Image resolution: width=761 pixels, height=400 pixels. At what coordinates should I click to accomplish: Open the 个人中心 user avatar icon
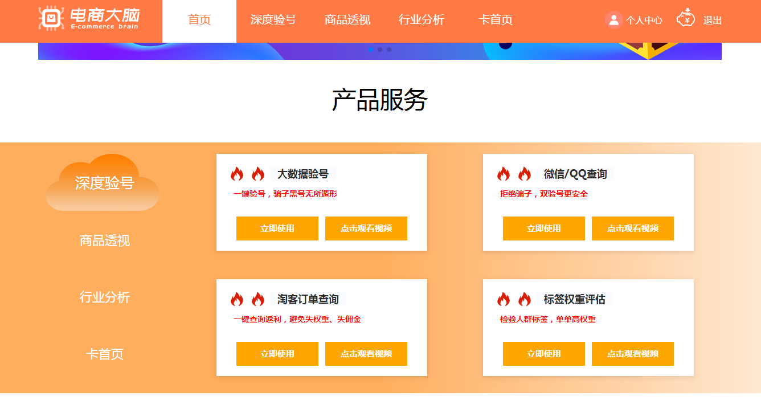(613, 20)
